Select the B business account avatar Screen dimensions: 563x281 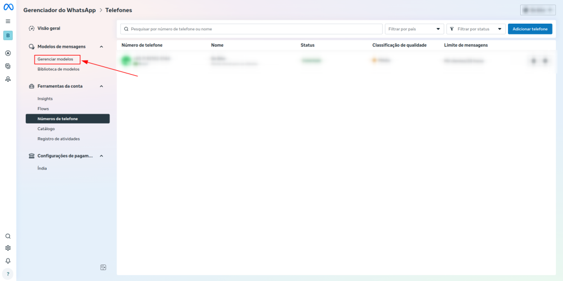pyautogui.click(x=8, y=35)
